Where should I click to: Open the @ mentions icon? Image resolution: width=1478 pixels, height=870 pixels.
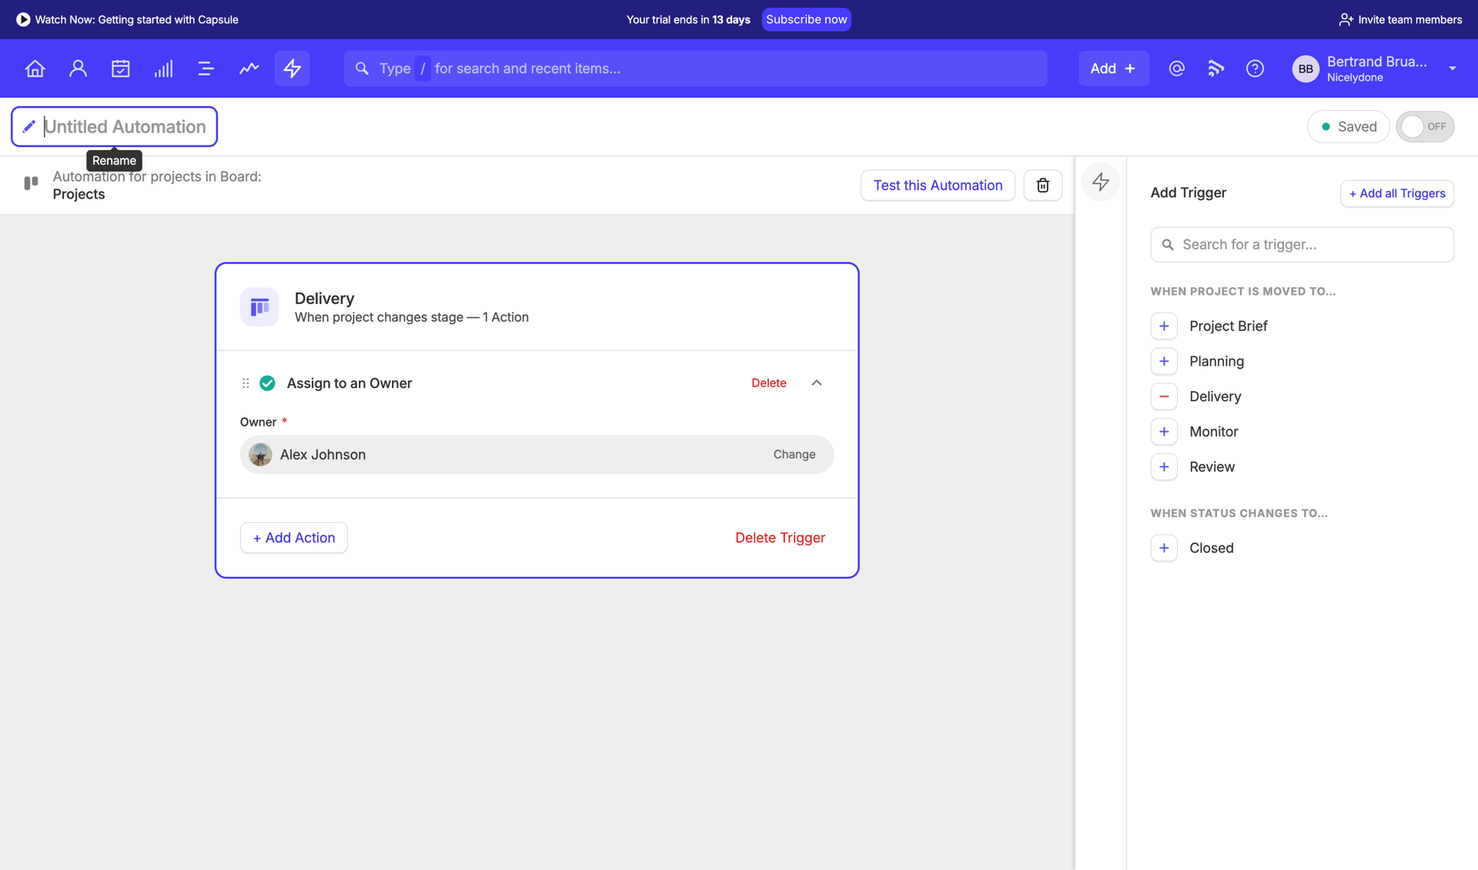(x=1176, y=68)
